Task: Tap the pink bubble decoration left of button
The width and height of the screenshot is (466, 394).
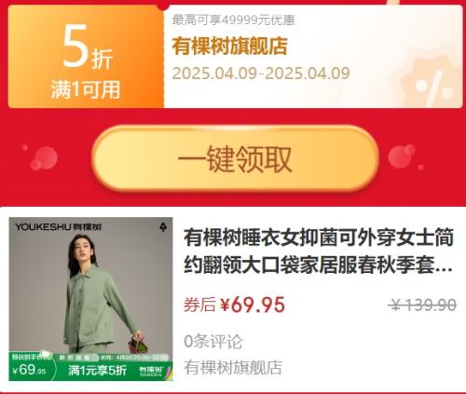Action: (44, 158)
